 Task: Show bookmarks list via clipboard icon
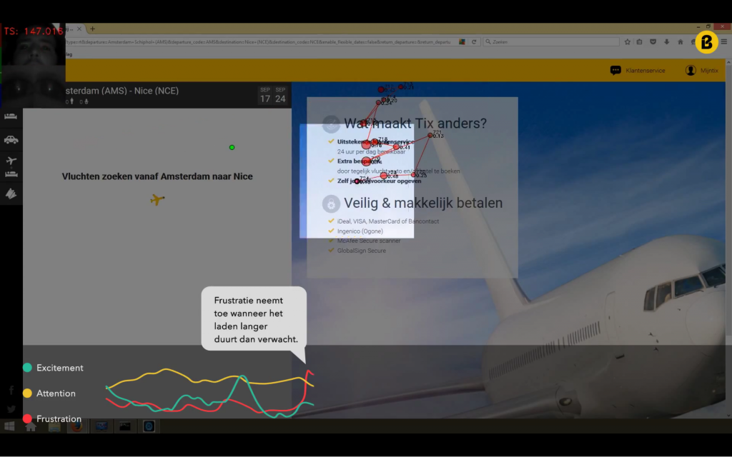coord(640,42)
